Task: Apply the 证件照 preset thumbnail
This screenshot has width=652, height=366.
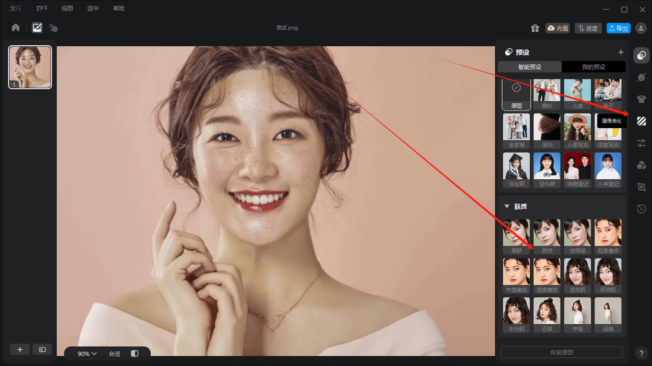Action: pyautogui.click(x=547, y=170)
